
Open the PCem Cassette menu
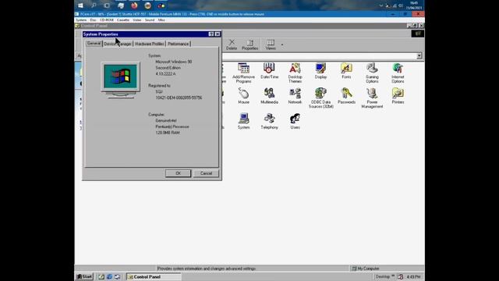pos(123,20)
